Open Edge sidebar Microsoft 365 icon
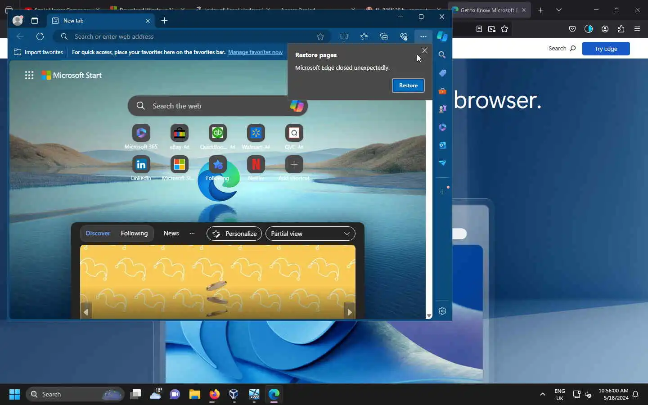 [x=442, y=127]
